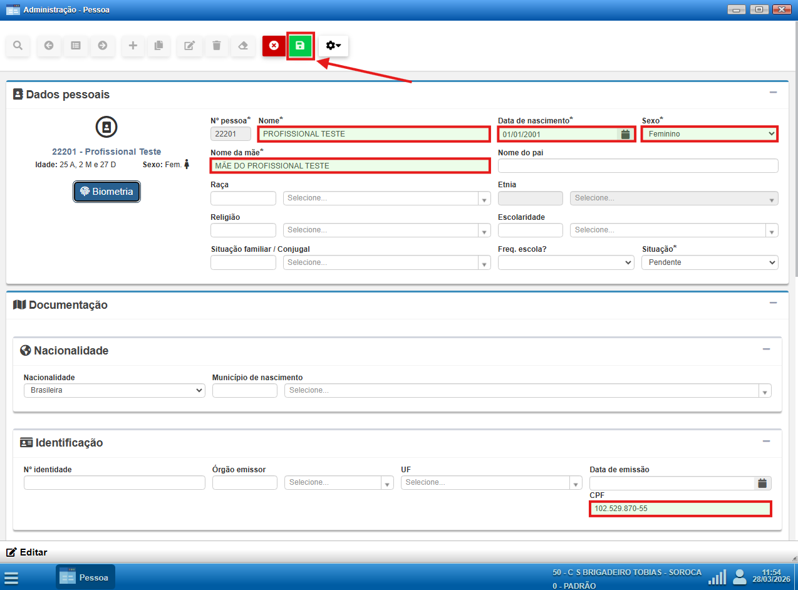Click the green save icon
The width and height of the screenshot is (798, 590).
(300, 46)
